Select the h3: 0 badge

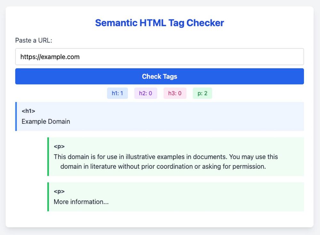[175, 93]
